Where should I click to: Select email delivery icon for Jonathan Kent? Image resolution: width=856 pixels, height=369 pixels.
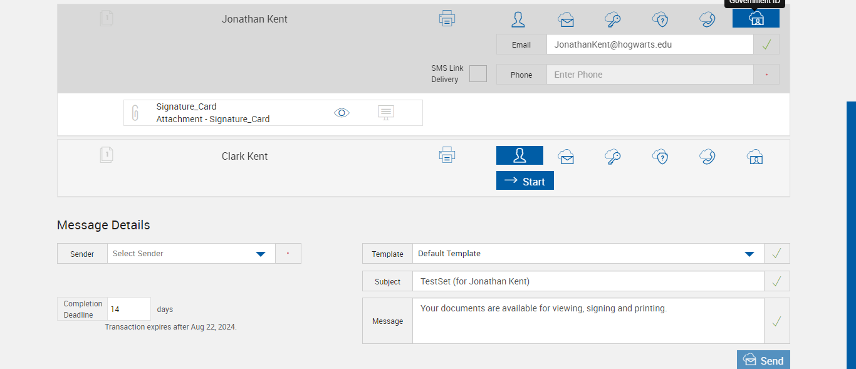pos(566,19)
